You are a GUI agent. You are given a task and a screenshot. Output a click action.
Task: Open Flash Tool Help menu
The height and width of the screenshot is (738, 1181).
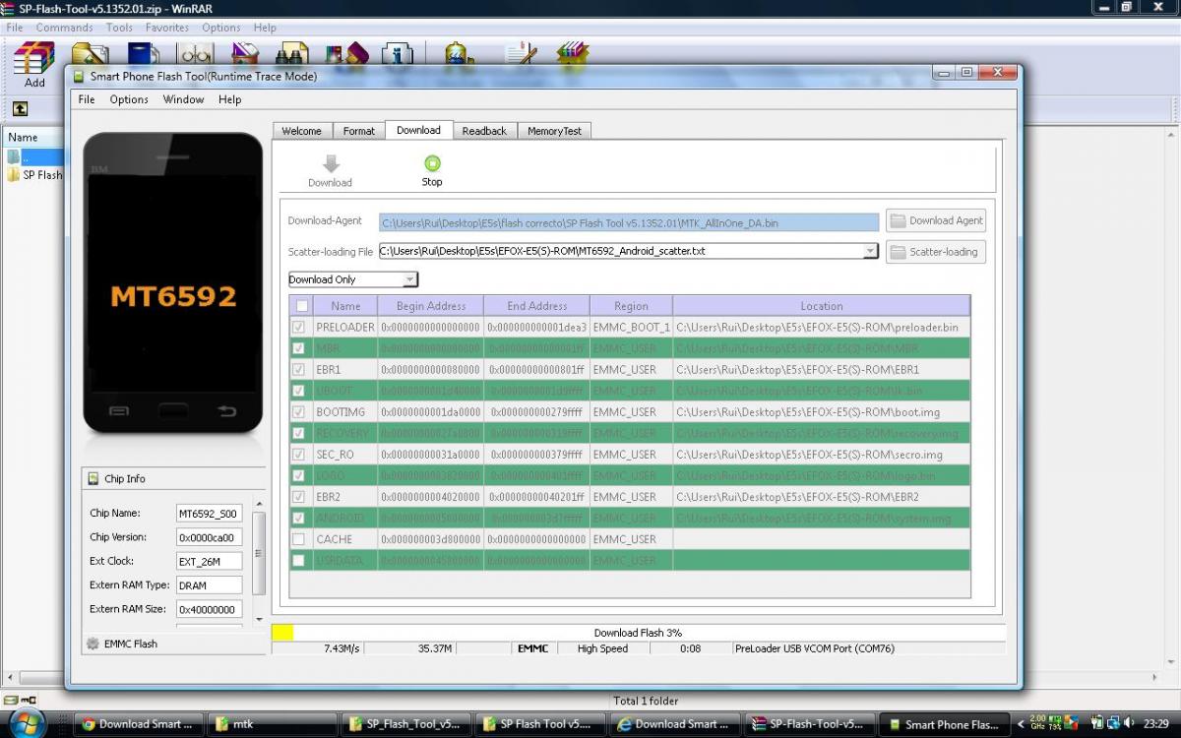229,99
